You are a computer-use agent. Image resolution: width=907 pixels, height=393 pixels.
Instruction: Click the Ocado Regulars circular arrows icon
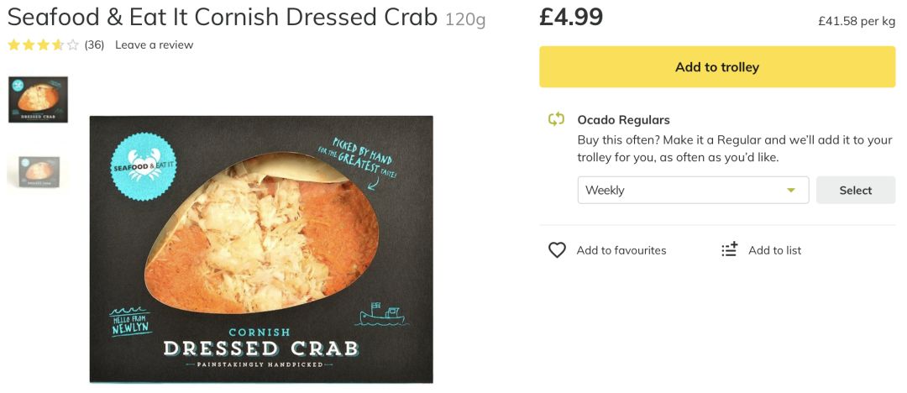[556, 119]
